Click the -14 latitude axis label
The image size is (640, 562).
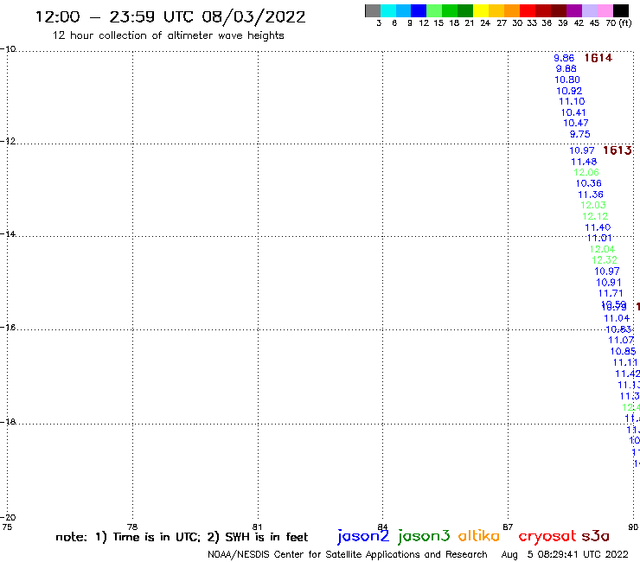pyautogui.click(x=8, y=233)
